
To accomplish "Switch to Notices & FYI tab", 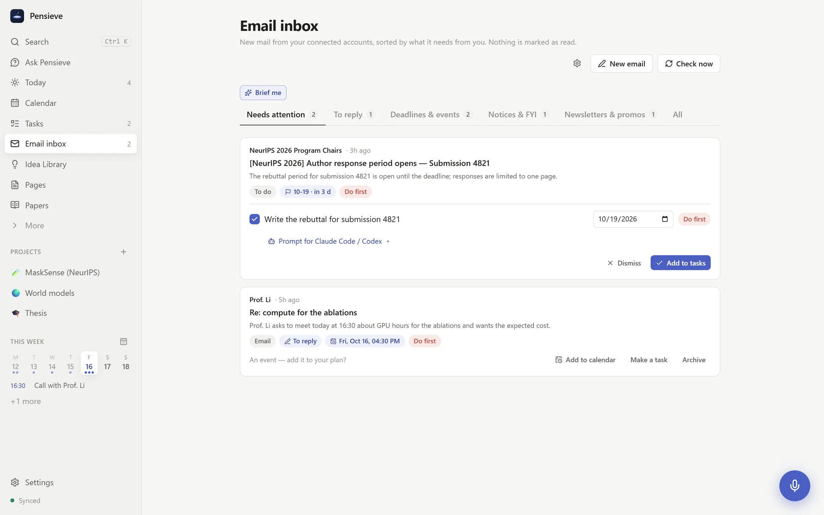I will click(518, 115).
